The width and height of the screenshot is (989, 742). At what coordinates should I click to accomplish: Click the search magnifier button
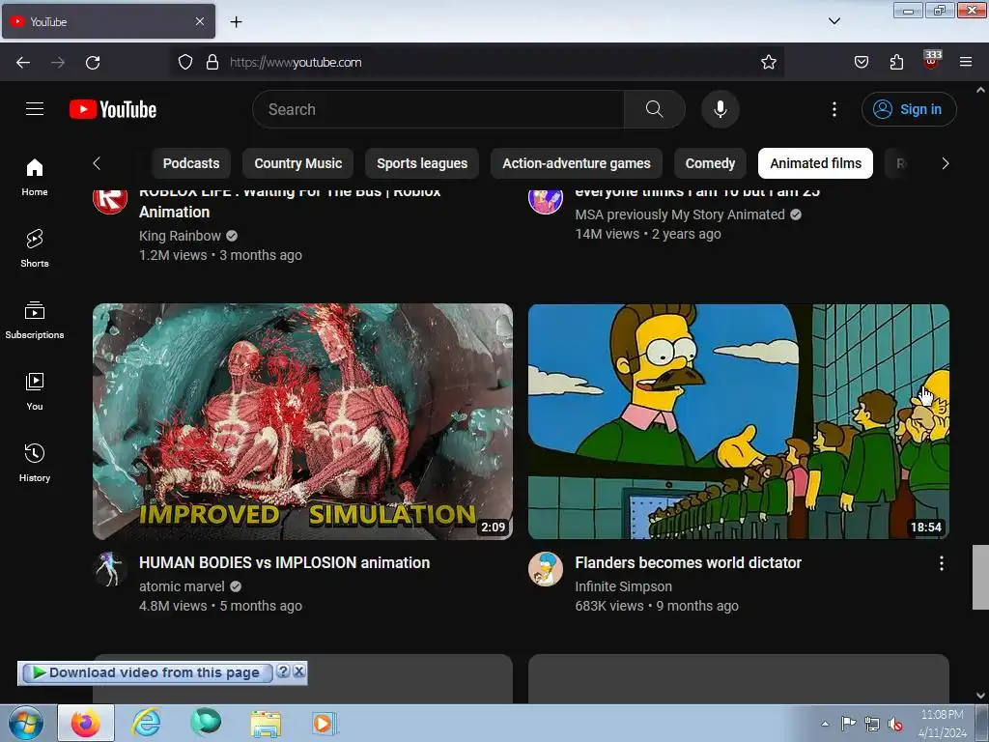(x=654, y=109)
